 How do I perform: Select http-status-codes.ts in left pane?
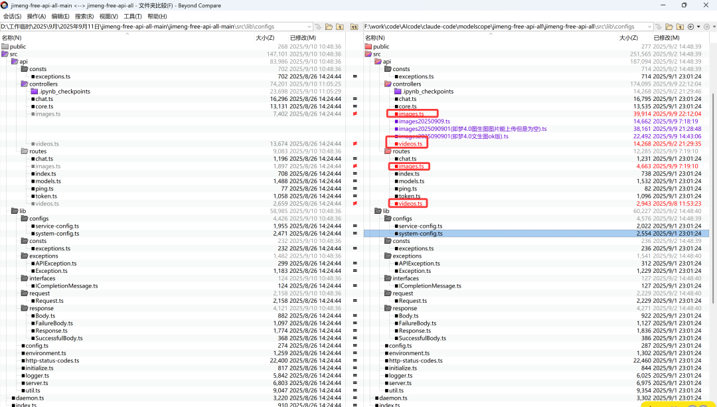(52, 361)
